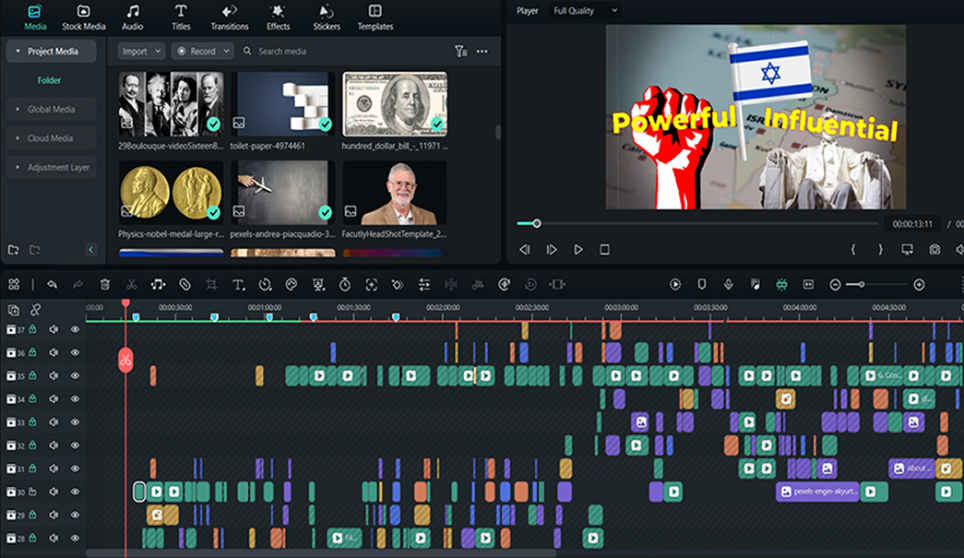Hide track 35 using the eye icon

click(76, 376)
